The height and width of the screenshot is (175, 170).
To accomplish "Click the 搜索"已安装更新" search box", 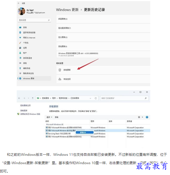I will (124, 98).
